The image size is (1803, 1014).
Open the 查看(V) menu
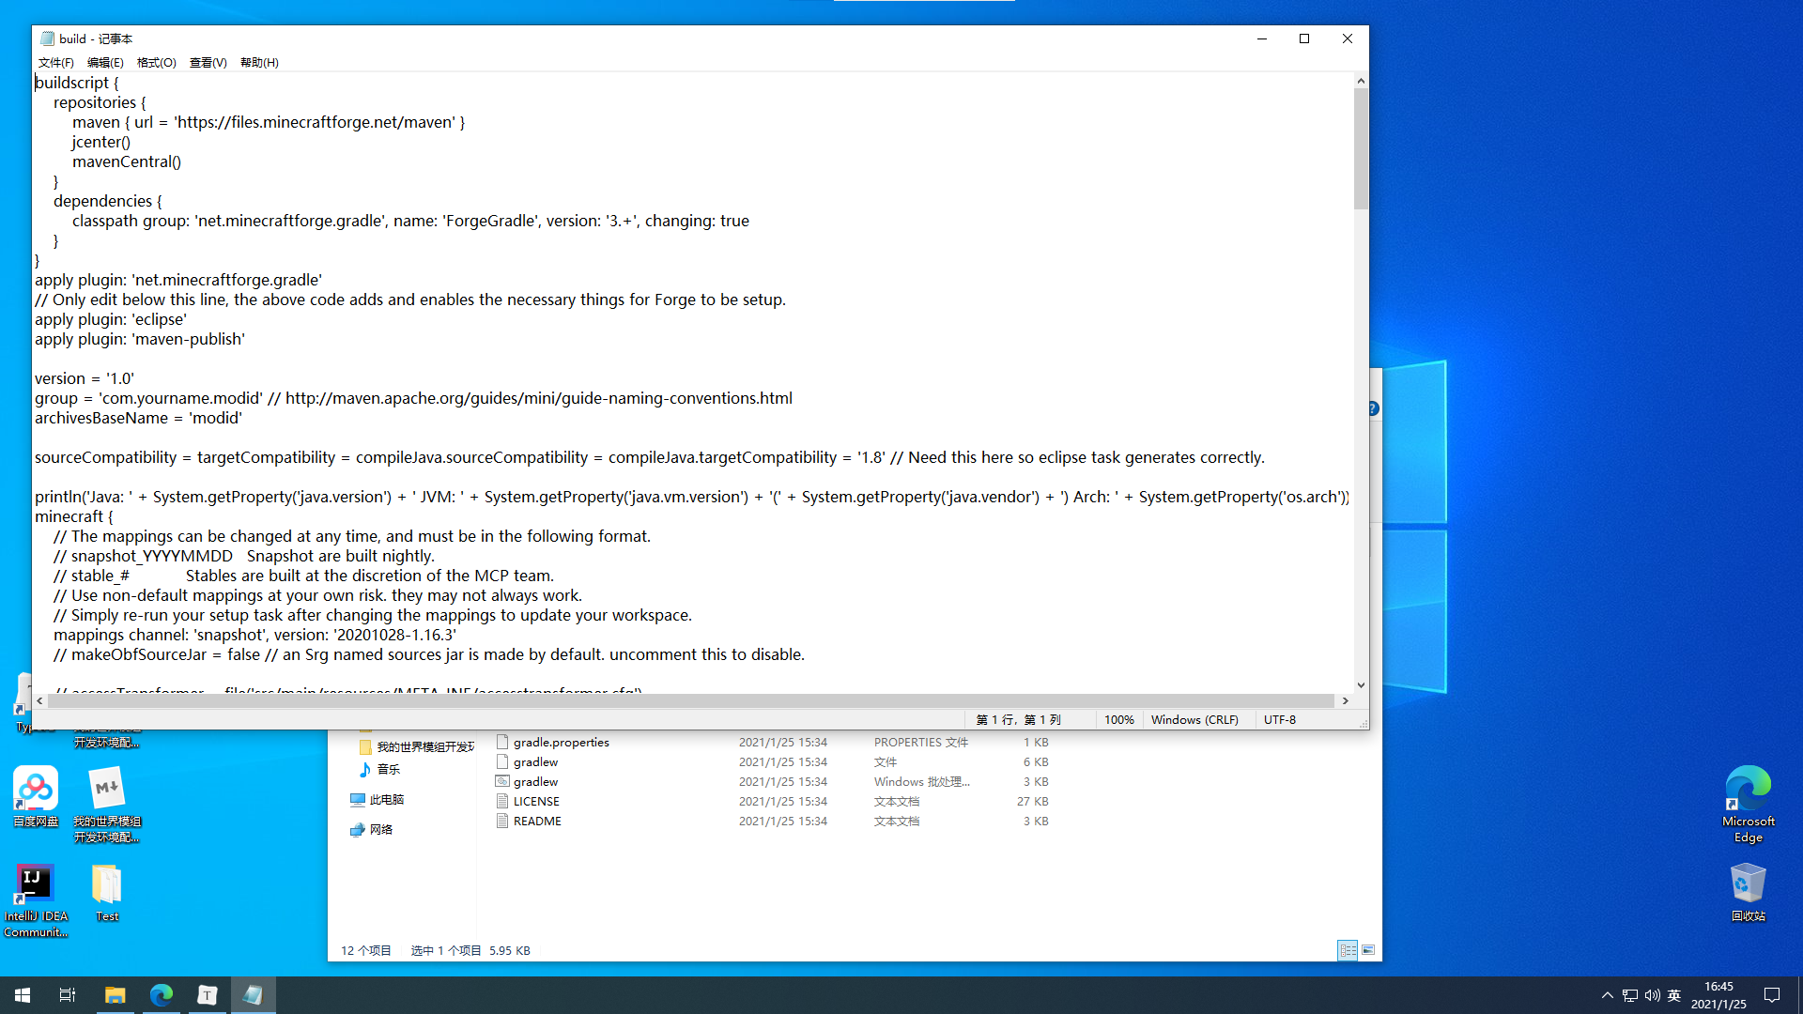pyautogui.click(x=208, y=62)
